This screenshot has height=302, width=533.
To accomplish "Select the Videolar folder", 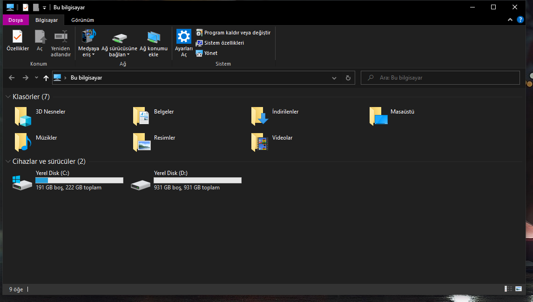I will pyautogui.click(x=272, y=142).
